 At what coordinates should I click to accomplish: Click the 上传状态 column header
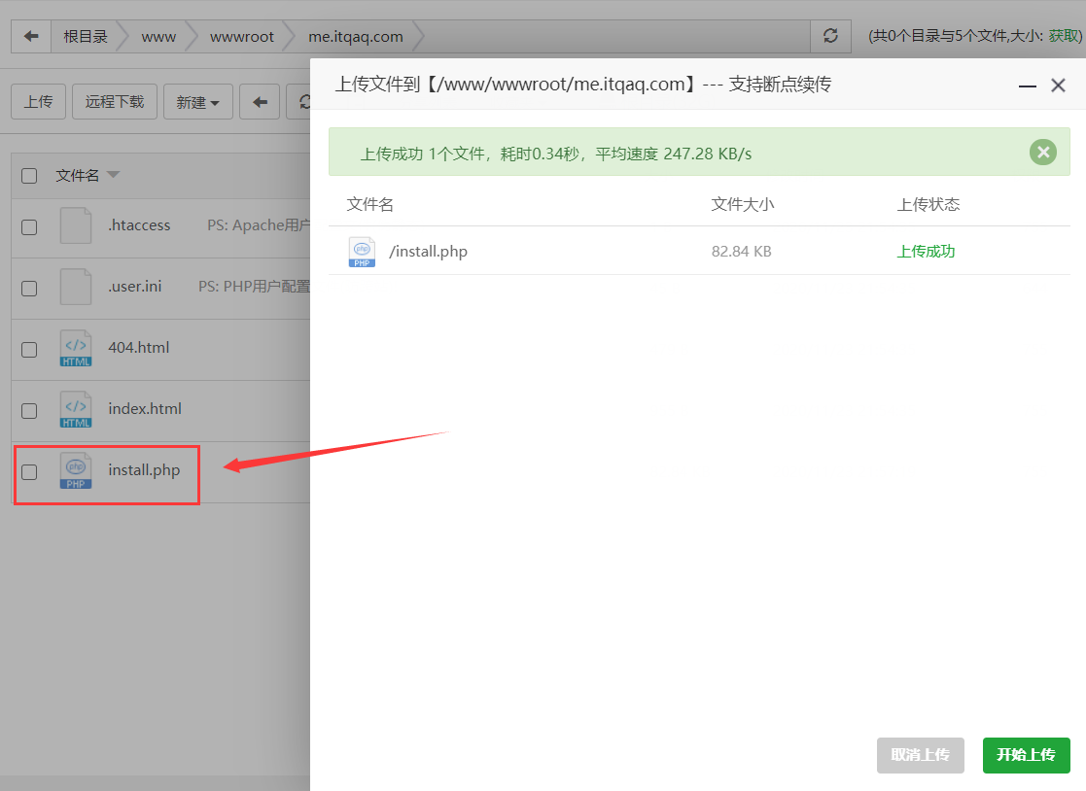point(928,204)
